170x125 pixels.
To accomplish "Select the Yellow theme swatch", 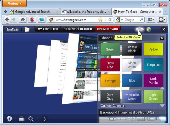I will 154,49.
